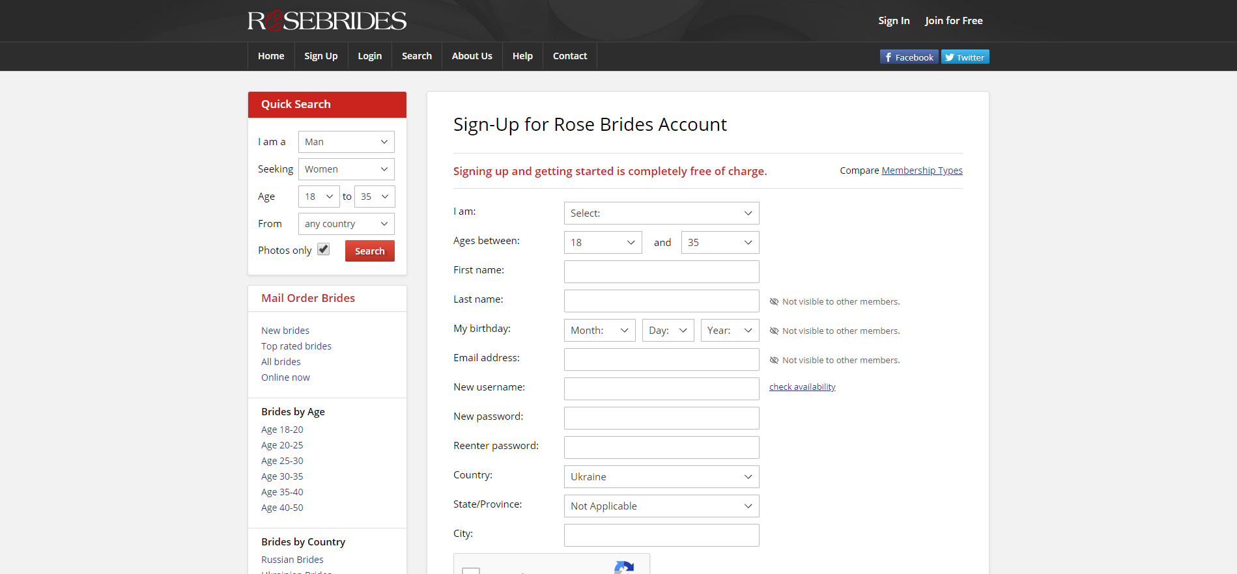Click Join for Free in the header
The width and height of the screenshot is (1237, 574).
click(x=954, y=21)
